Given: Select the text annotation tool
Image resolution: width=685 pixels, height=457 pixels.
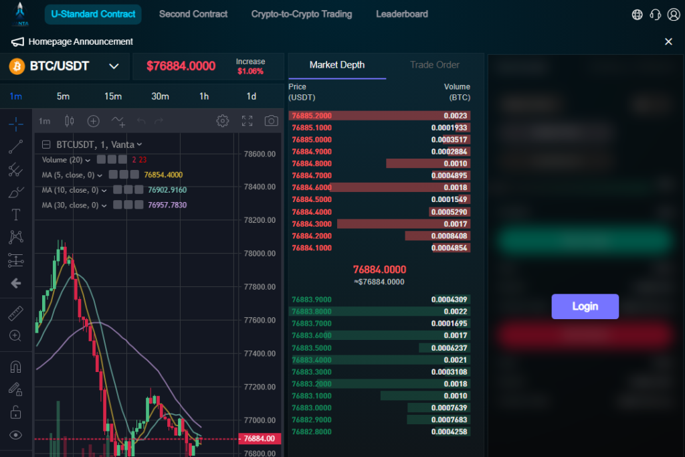Looking at the screenshot, I should tap(16, 215).
